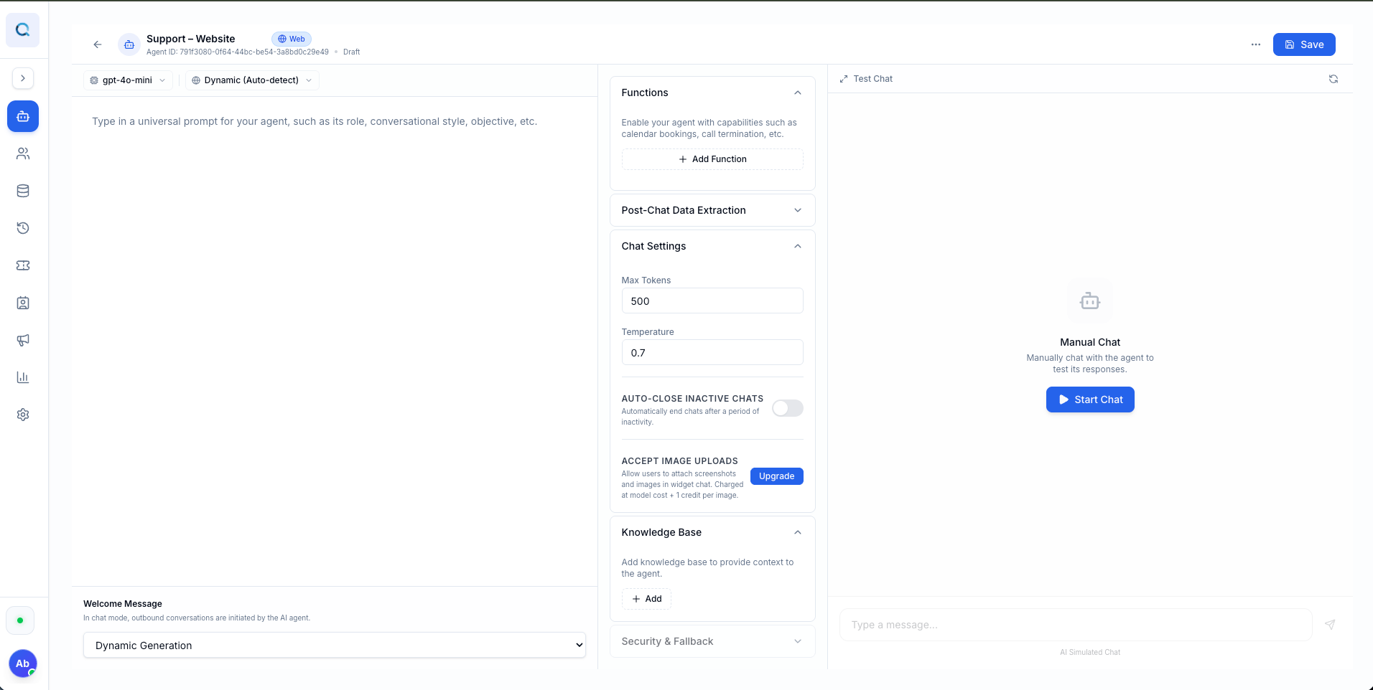Image resolution: width=1373 pixels, height=690 pixels.
Task: Click the Web channel badge
Action: [x=292, y=39]
